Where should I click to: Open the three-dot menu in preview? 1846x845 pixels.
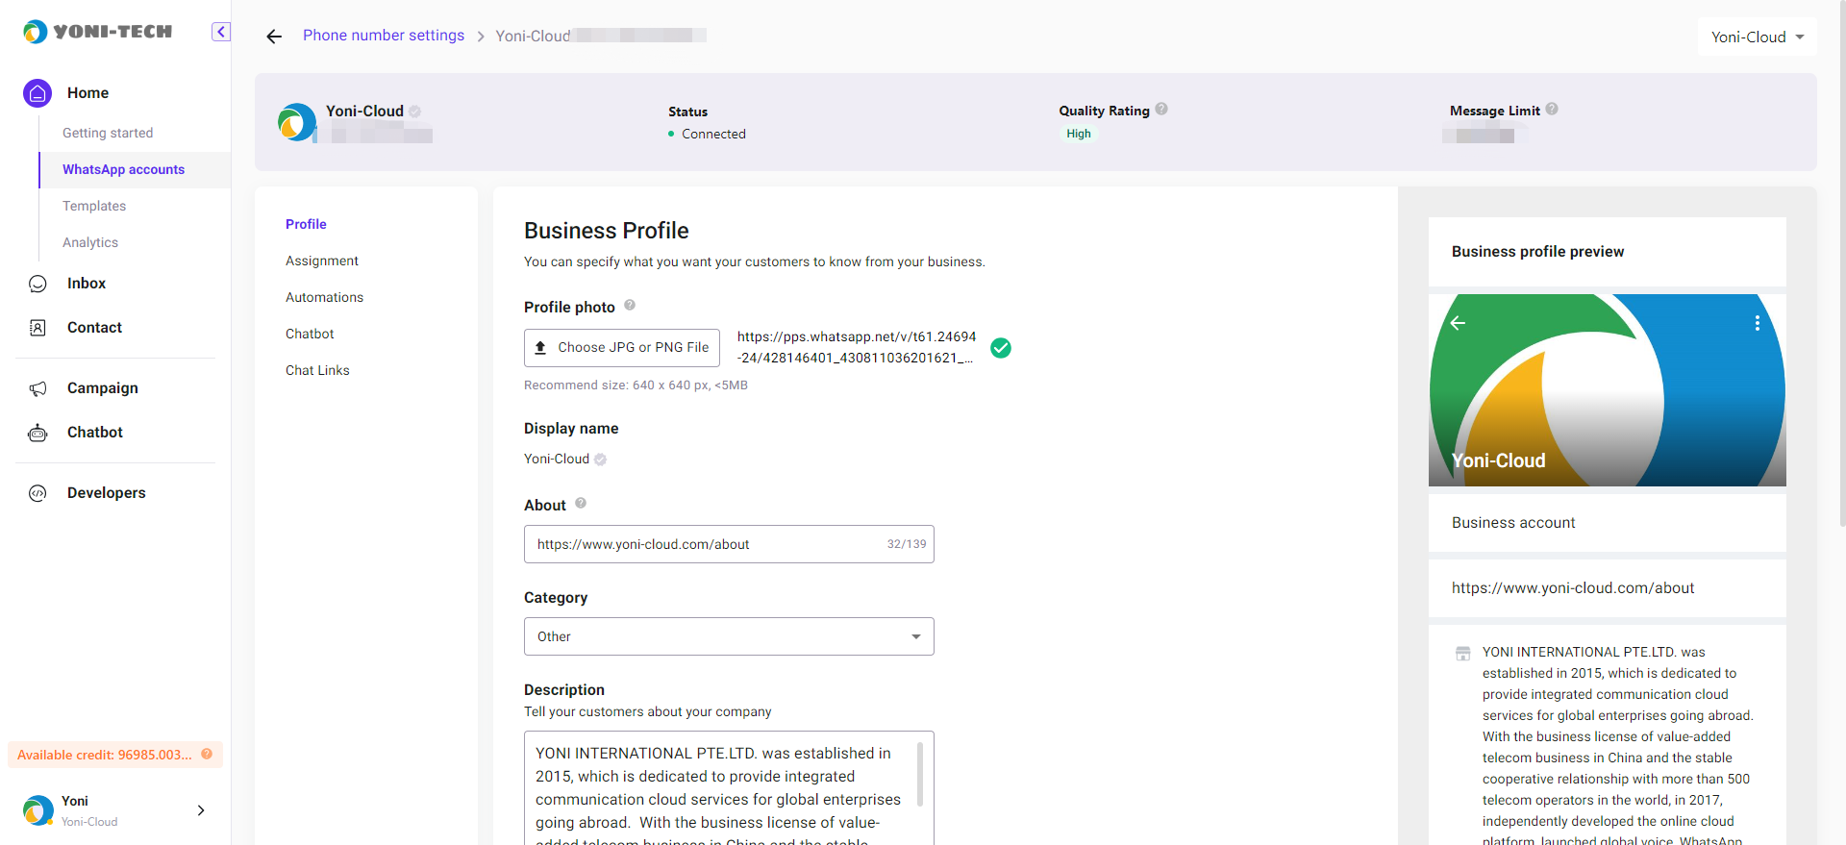tap(1757, 323)
